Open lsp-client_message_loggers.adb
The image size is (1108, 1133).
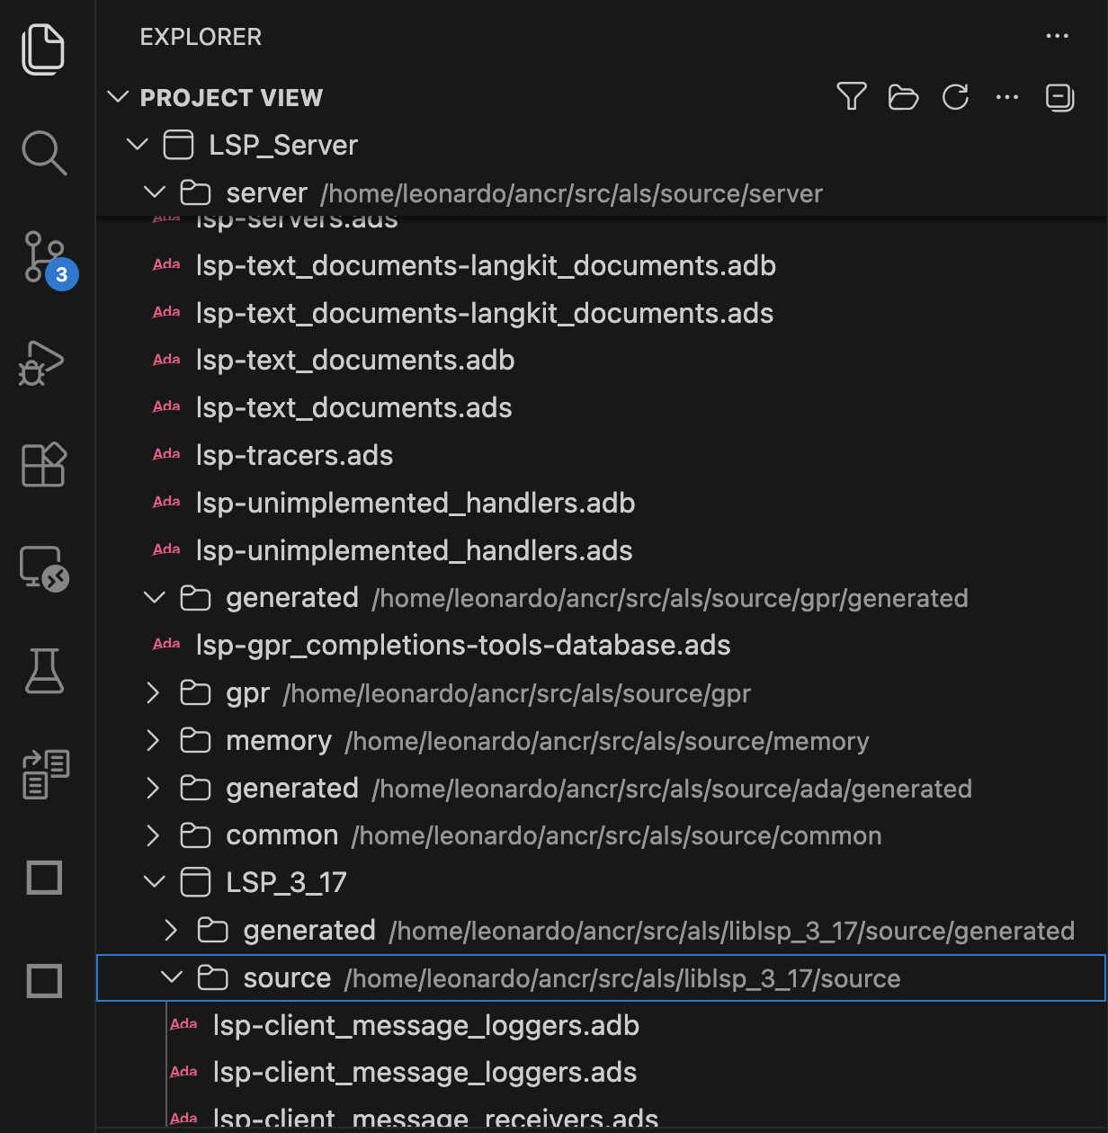(426, 1025)
